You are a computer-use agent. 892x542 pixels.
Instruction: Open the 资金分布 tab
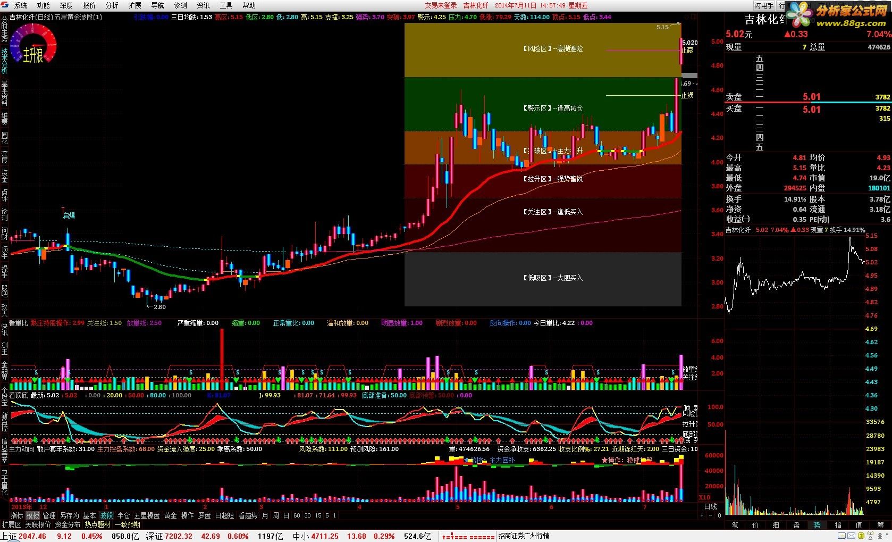(x=68, y=524)
